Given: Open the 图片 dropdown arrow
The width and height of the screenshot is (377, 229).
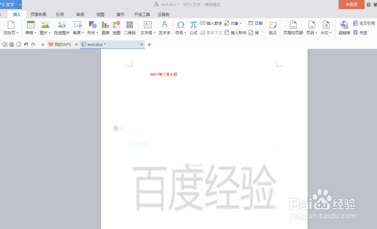Looking at the screenshot, I should tap(50, 33).
